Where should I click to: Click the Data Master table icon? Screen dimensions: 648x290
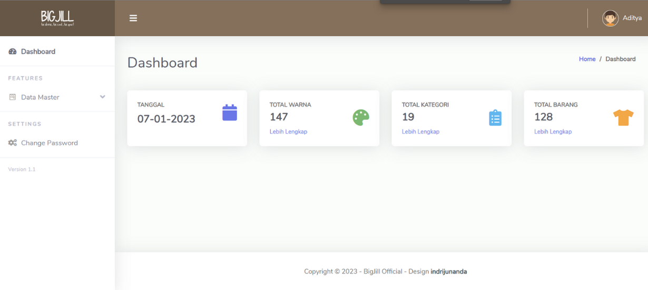click(x=13, y=97)
